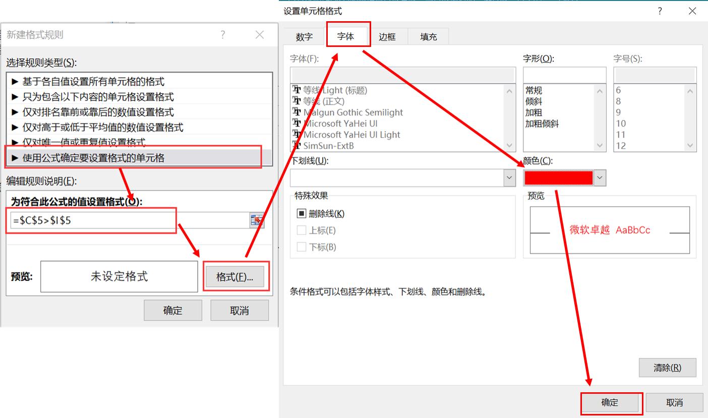Click the help question mark on 设置单元格格式 dialog
708x418 pixels.
click(x=660, y=11)
